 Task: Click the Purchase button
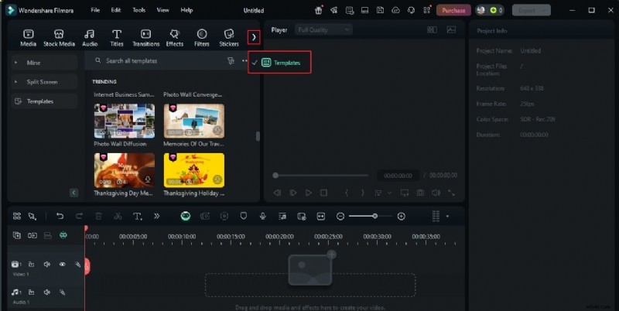click(x=453, y=10)
